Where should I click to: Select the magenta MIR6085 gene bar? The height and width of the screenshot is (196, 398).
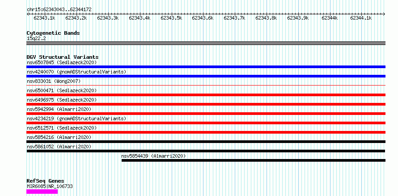[x=42, y=192]
